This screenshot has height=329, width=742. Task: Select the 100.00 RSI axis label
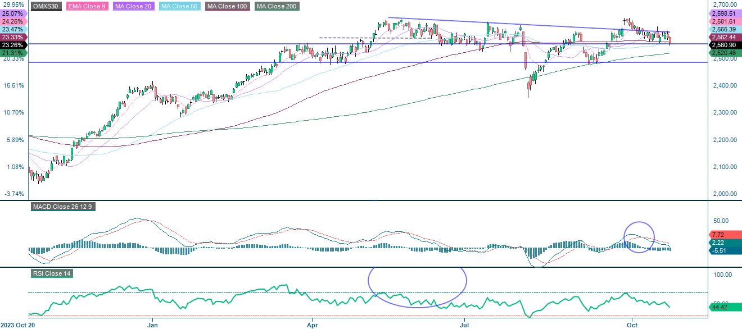pyautogui.click(x=723, y=275)
